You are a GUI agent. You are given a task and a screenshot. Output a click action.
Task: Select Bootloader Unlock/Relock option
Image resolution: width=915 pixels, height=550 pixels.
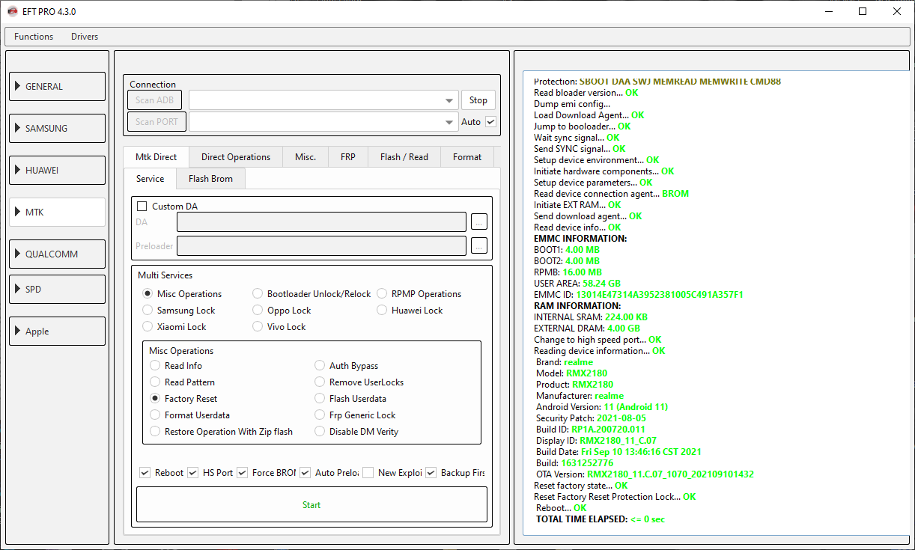[258, 294]
